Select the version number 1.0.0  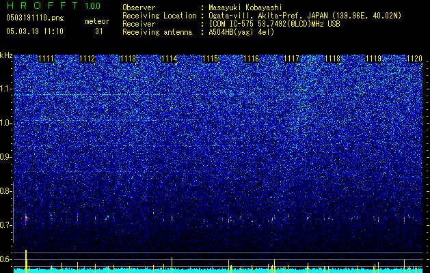point(93,5)
